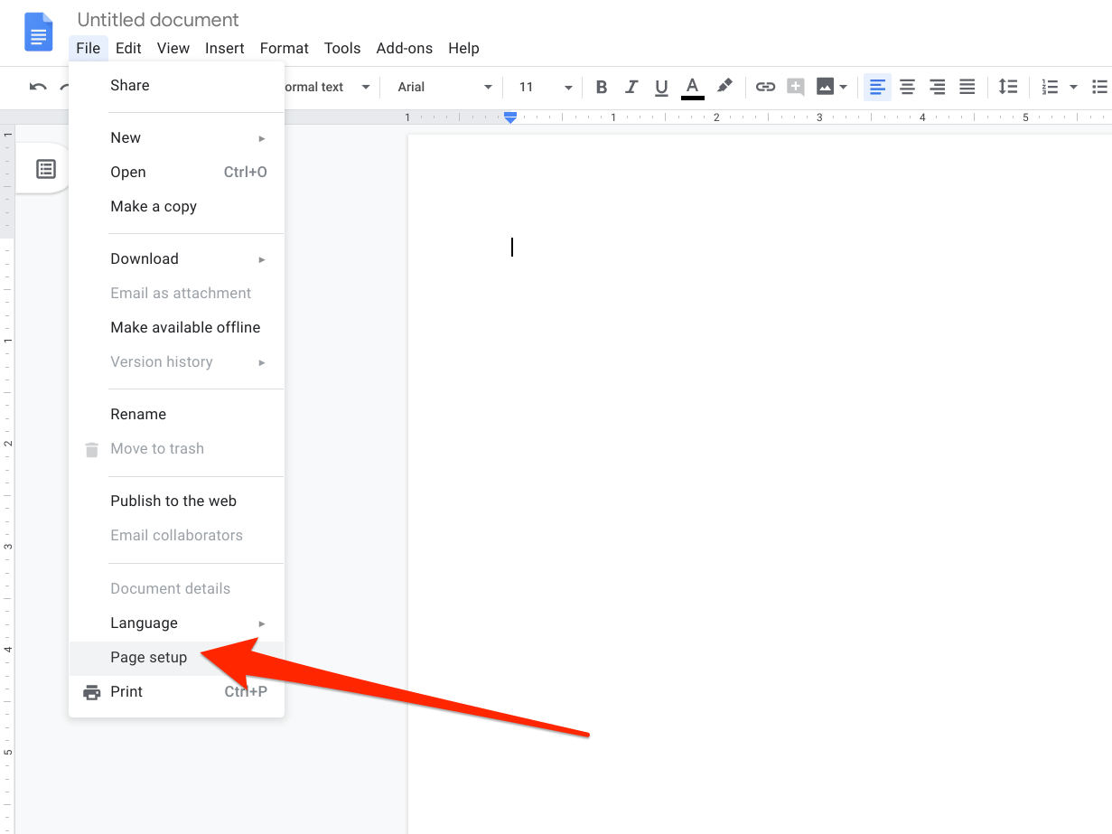Open the Format menu
The width and height of the screenshot is (1112, 834).
pos(284,48)
